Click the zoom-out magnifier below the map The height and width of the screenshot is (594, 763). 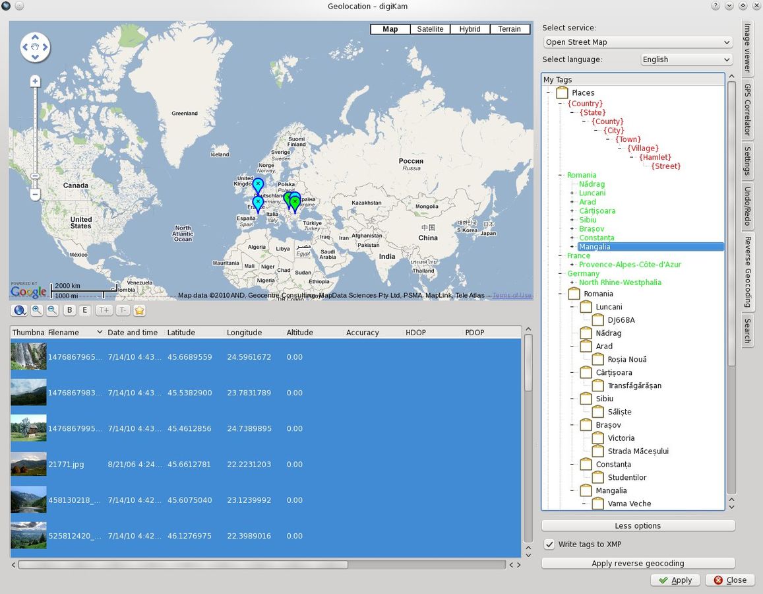(52, 310)
